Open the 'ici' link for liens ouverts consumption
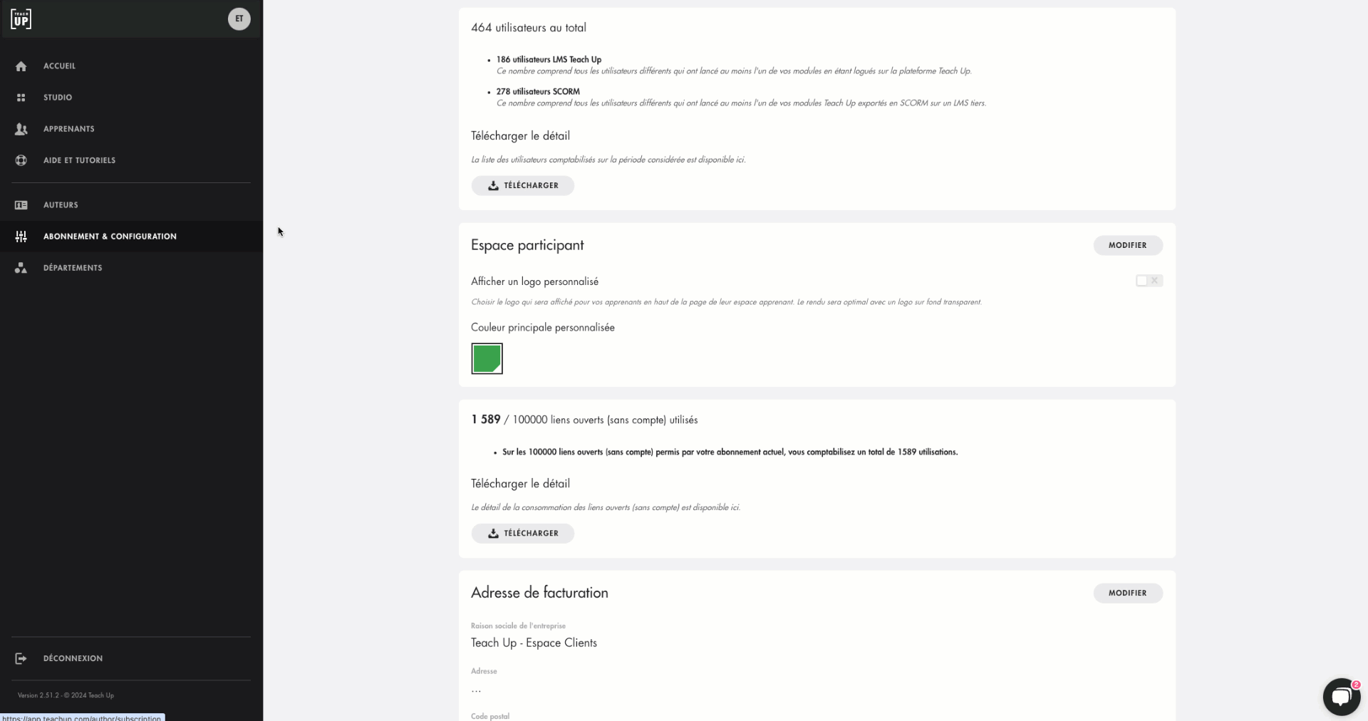This screenshot has width=1368, height=721. pos(735,507)
